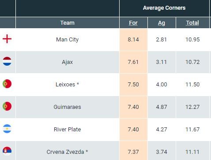Sort table by the Total column header

click(x=192, y=23)
